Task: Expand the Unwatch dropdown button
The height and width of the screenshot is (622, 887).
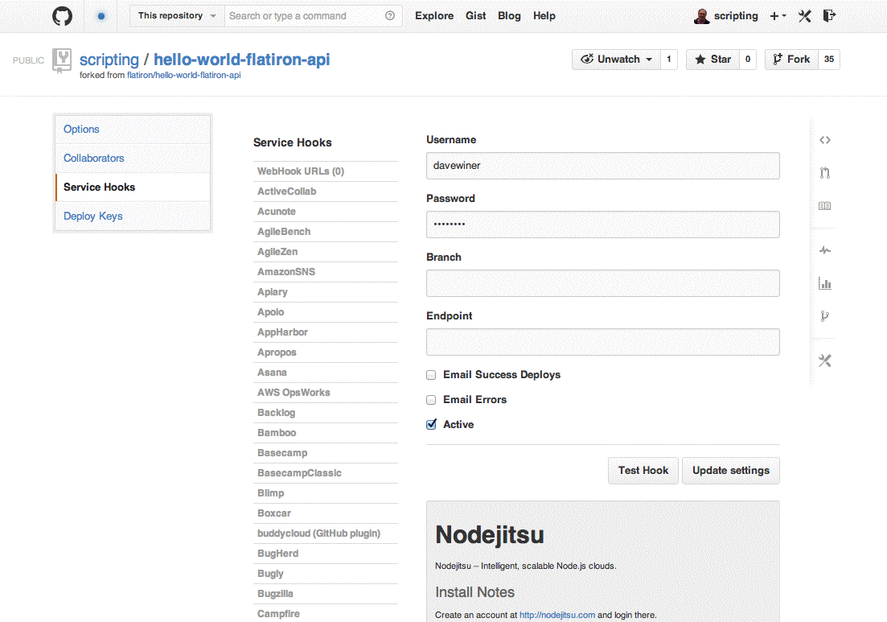Action: point(616,60)
